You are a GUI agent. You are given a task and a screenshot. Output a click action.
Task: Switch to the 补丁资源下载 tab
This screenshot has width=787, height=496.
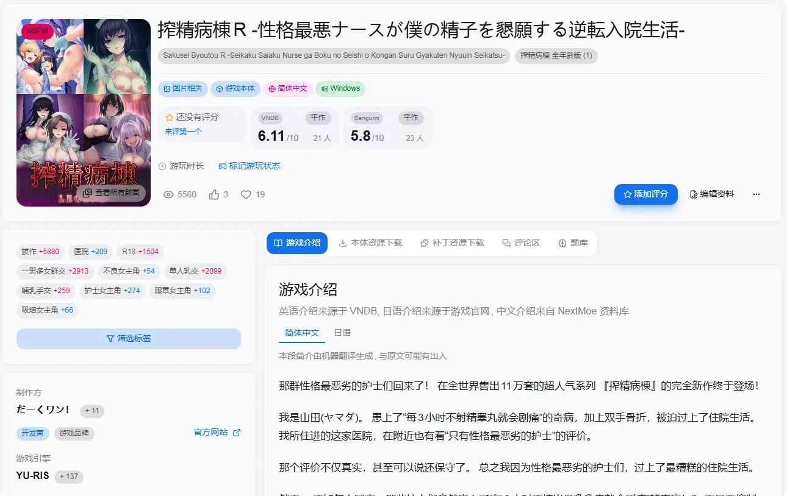pos(452,243)
